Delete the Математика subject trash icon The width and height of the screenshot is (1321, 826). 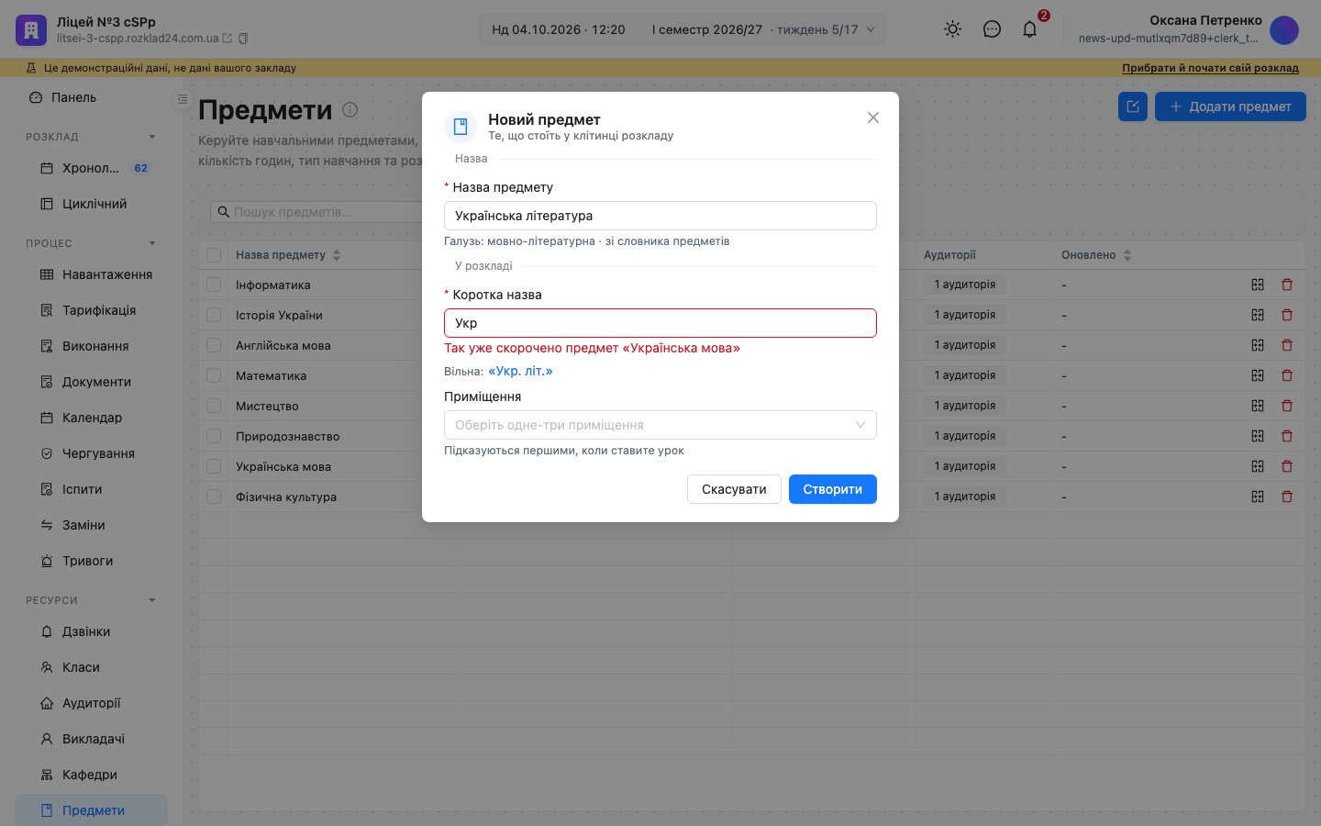[1287, 375]
